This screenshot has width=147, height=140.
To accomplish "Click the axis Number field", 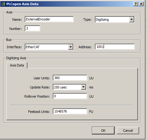I will coord(32,28).
